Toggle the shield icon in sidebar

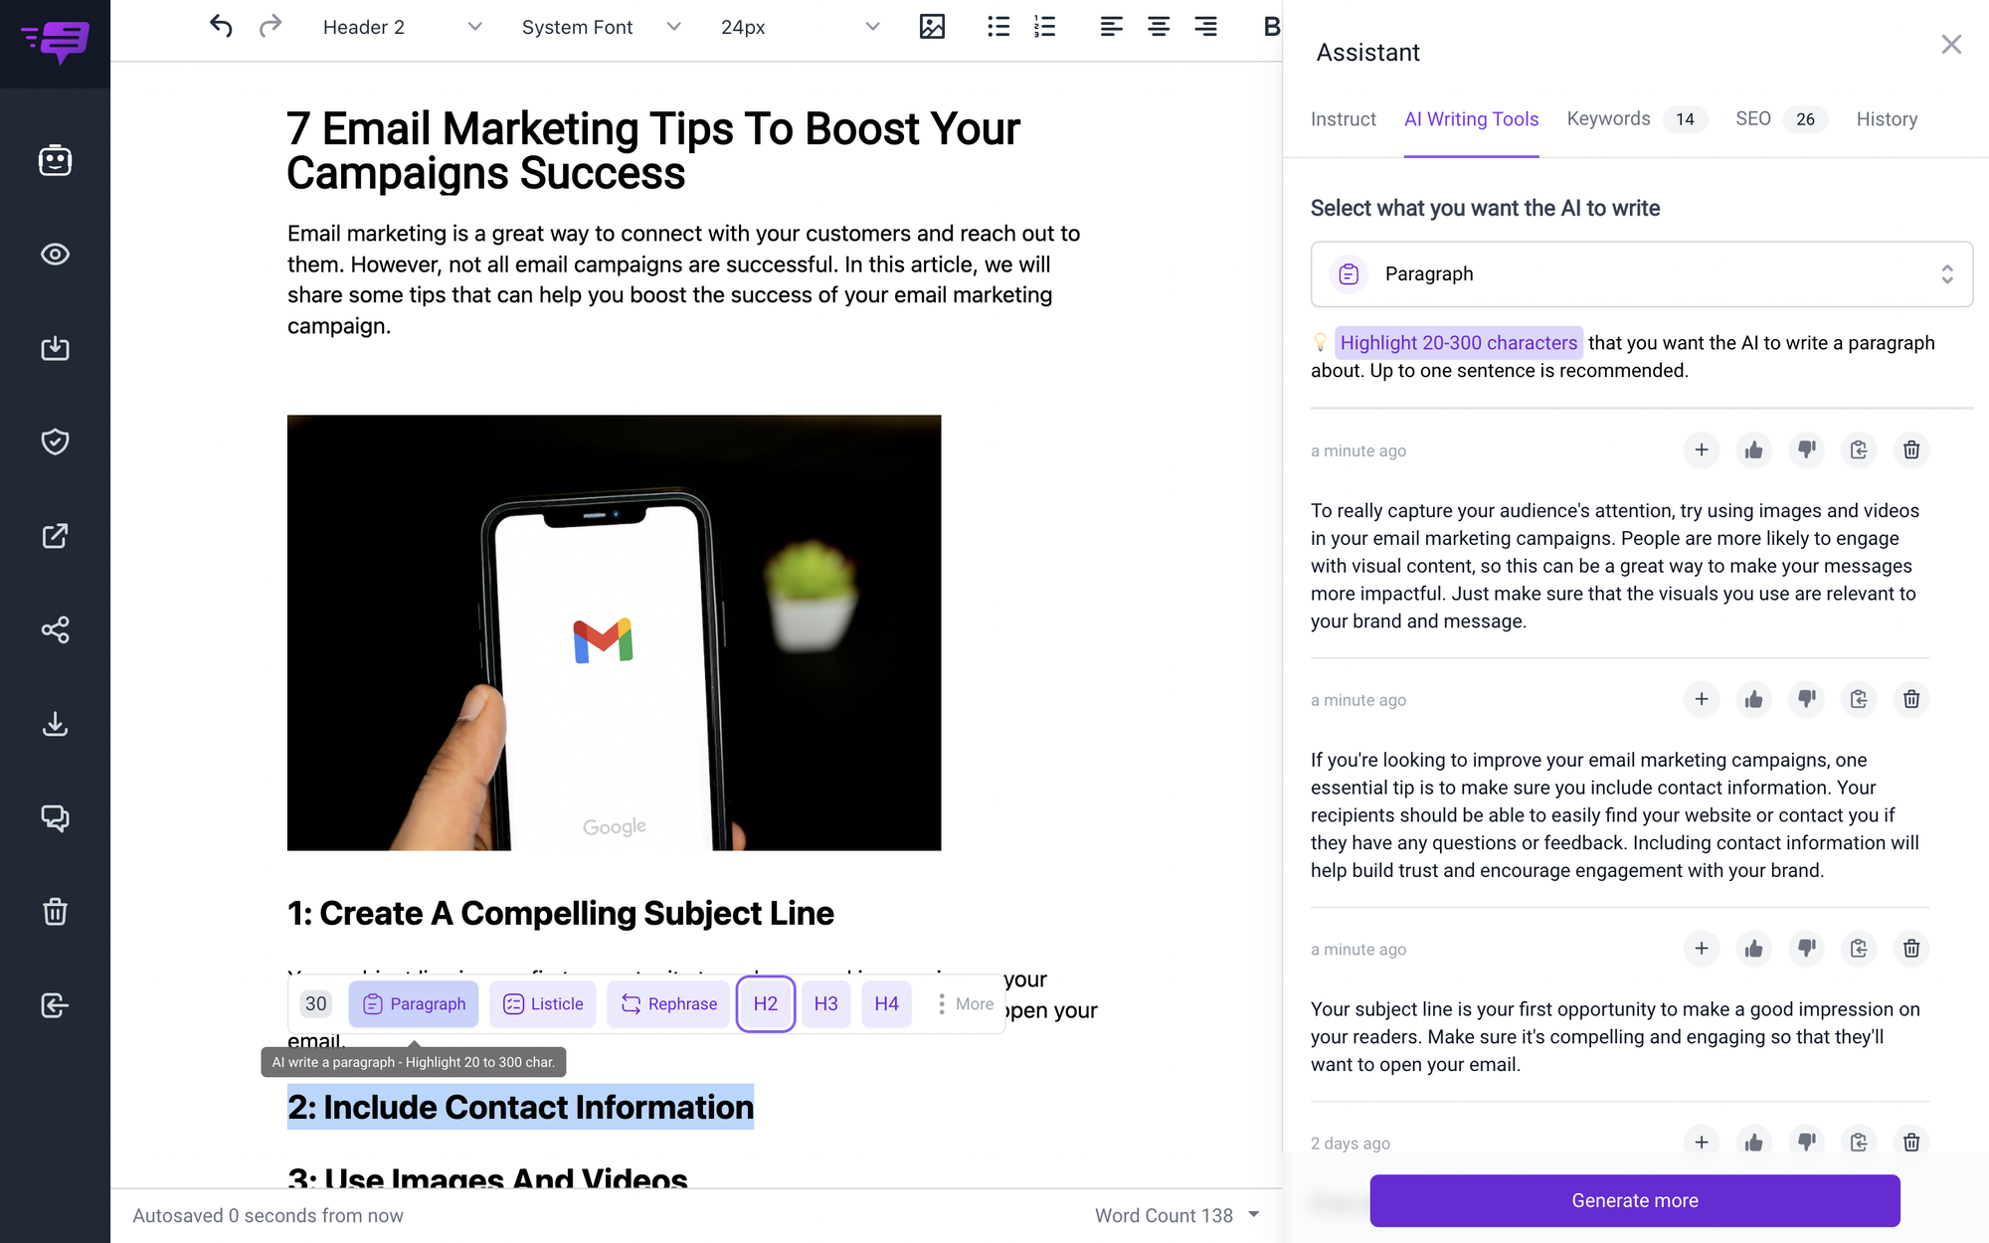[55, 442]
